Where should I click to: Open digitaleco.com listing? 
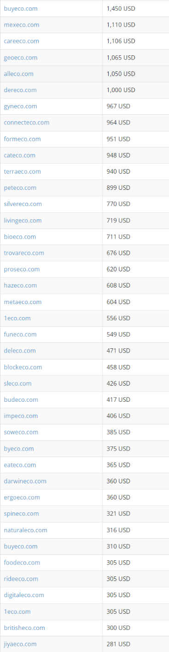[x=24, y=595]
